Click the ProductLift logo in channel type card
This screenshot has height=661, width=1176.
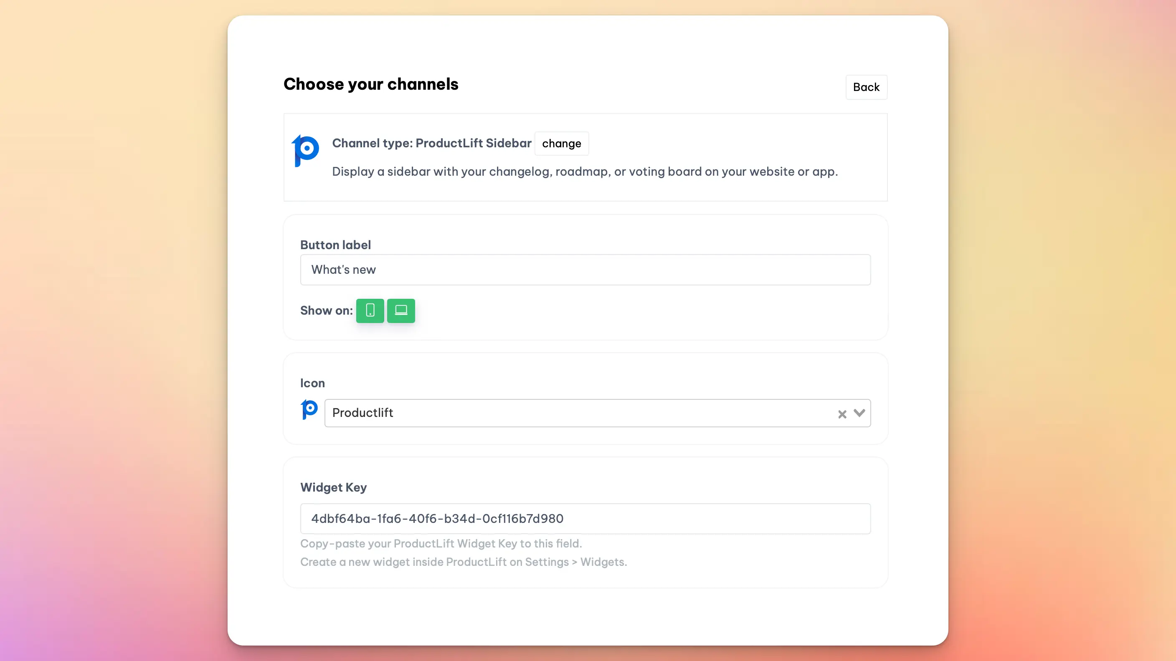(305, 151)
